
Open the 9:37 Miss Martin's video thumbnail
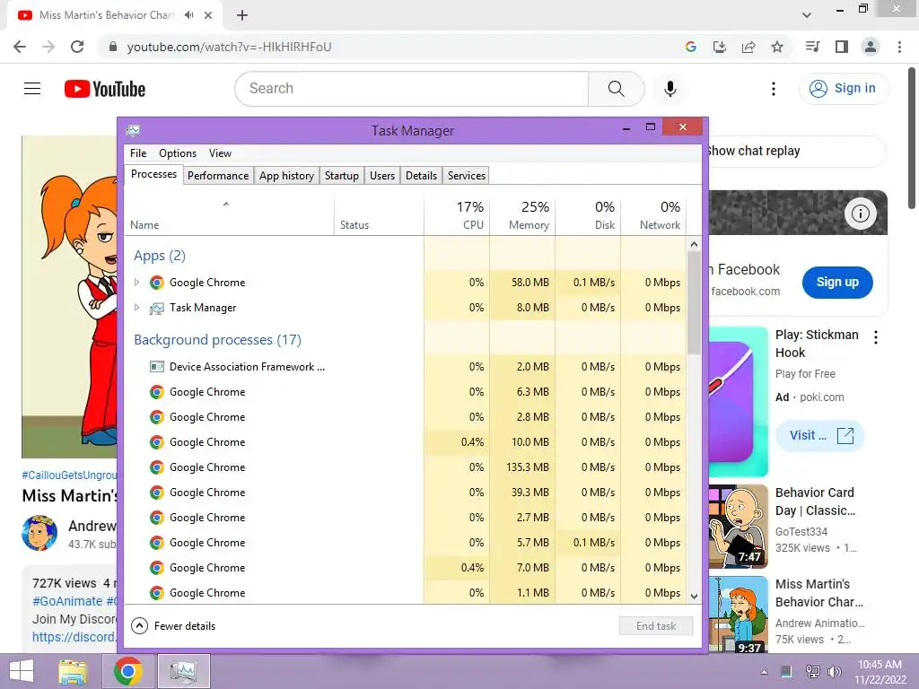pos(739,615)
